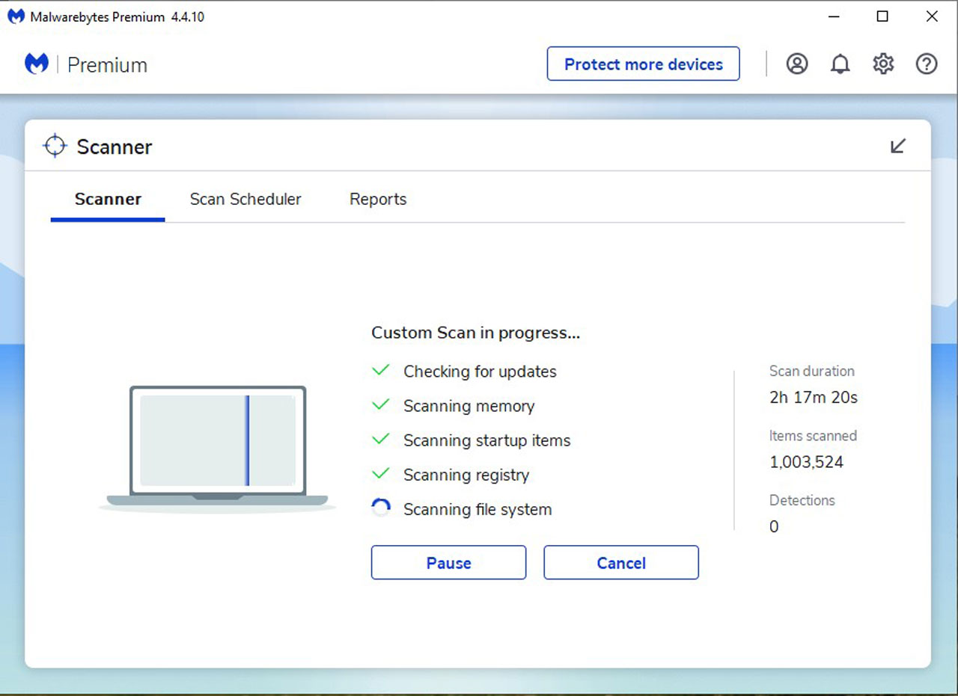Viewport: 958px width, 696px height.
Task: Click Protect more devices
Action: point(643,64)
